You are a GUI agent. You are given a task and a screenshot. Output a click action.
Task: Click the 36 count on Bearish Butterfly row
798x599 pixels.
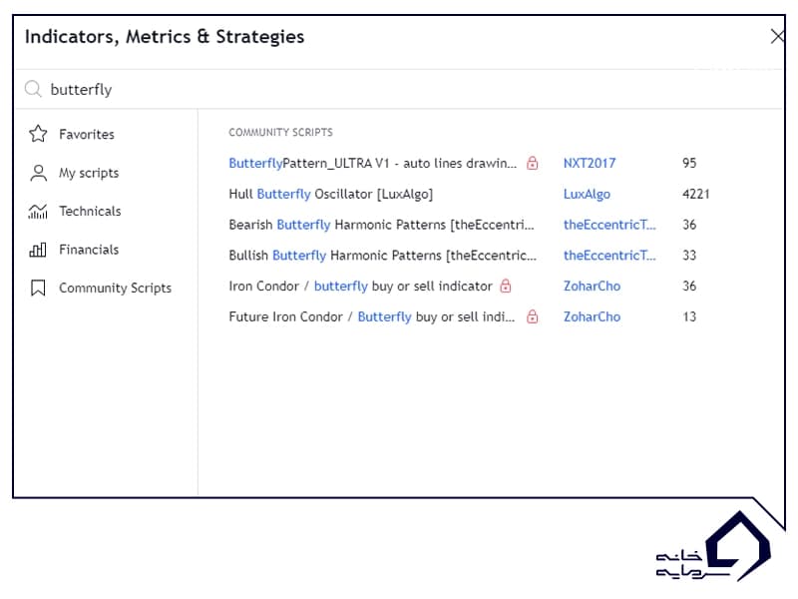pyautogui.click(x=689, y=225)
